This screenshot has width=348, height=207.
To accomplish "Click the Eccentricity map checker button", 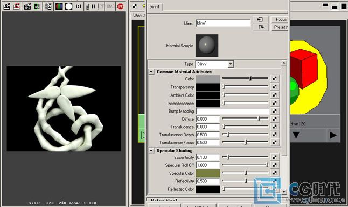I will coord(275,157).
